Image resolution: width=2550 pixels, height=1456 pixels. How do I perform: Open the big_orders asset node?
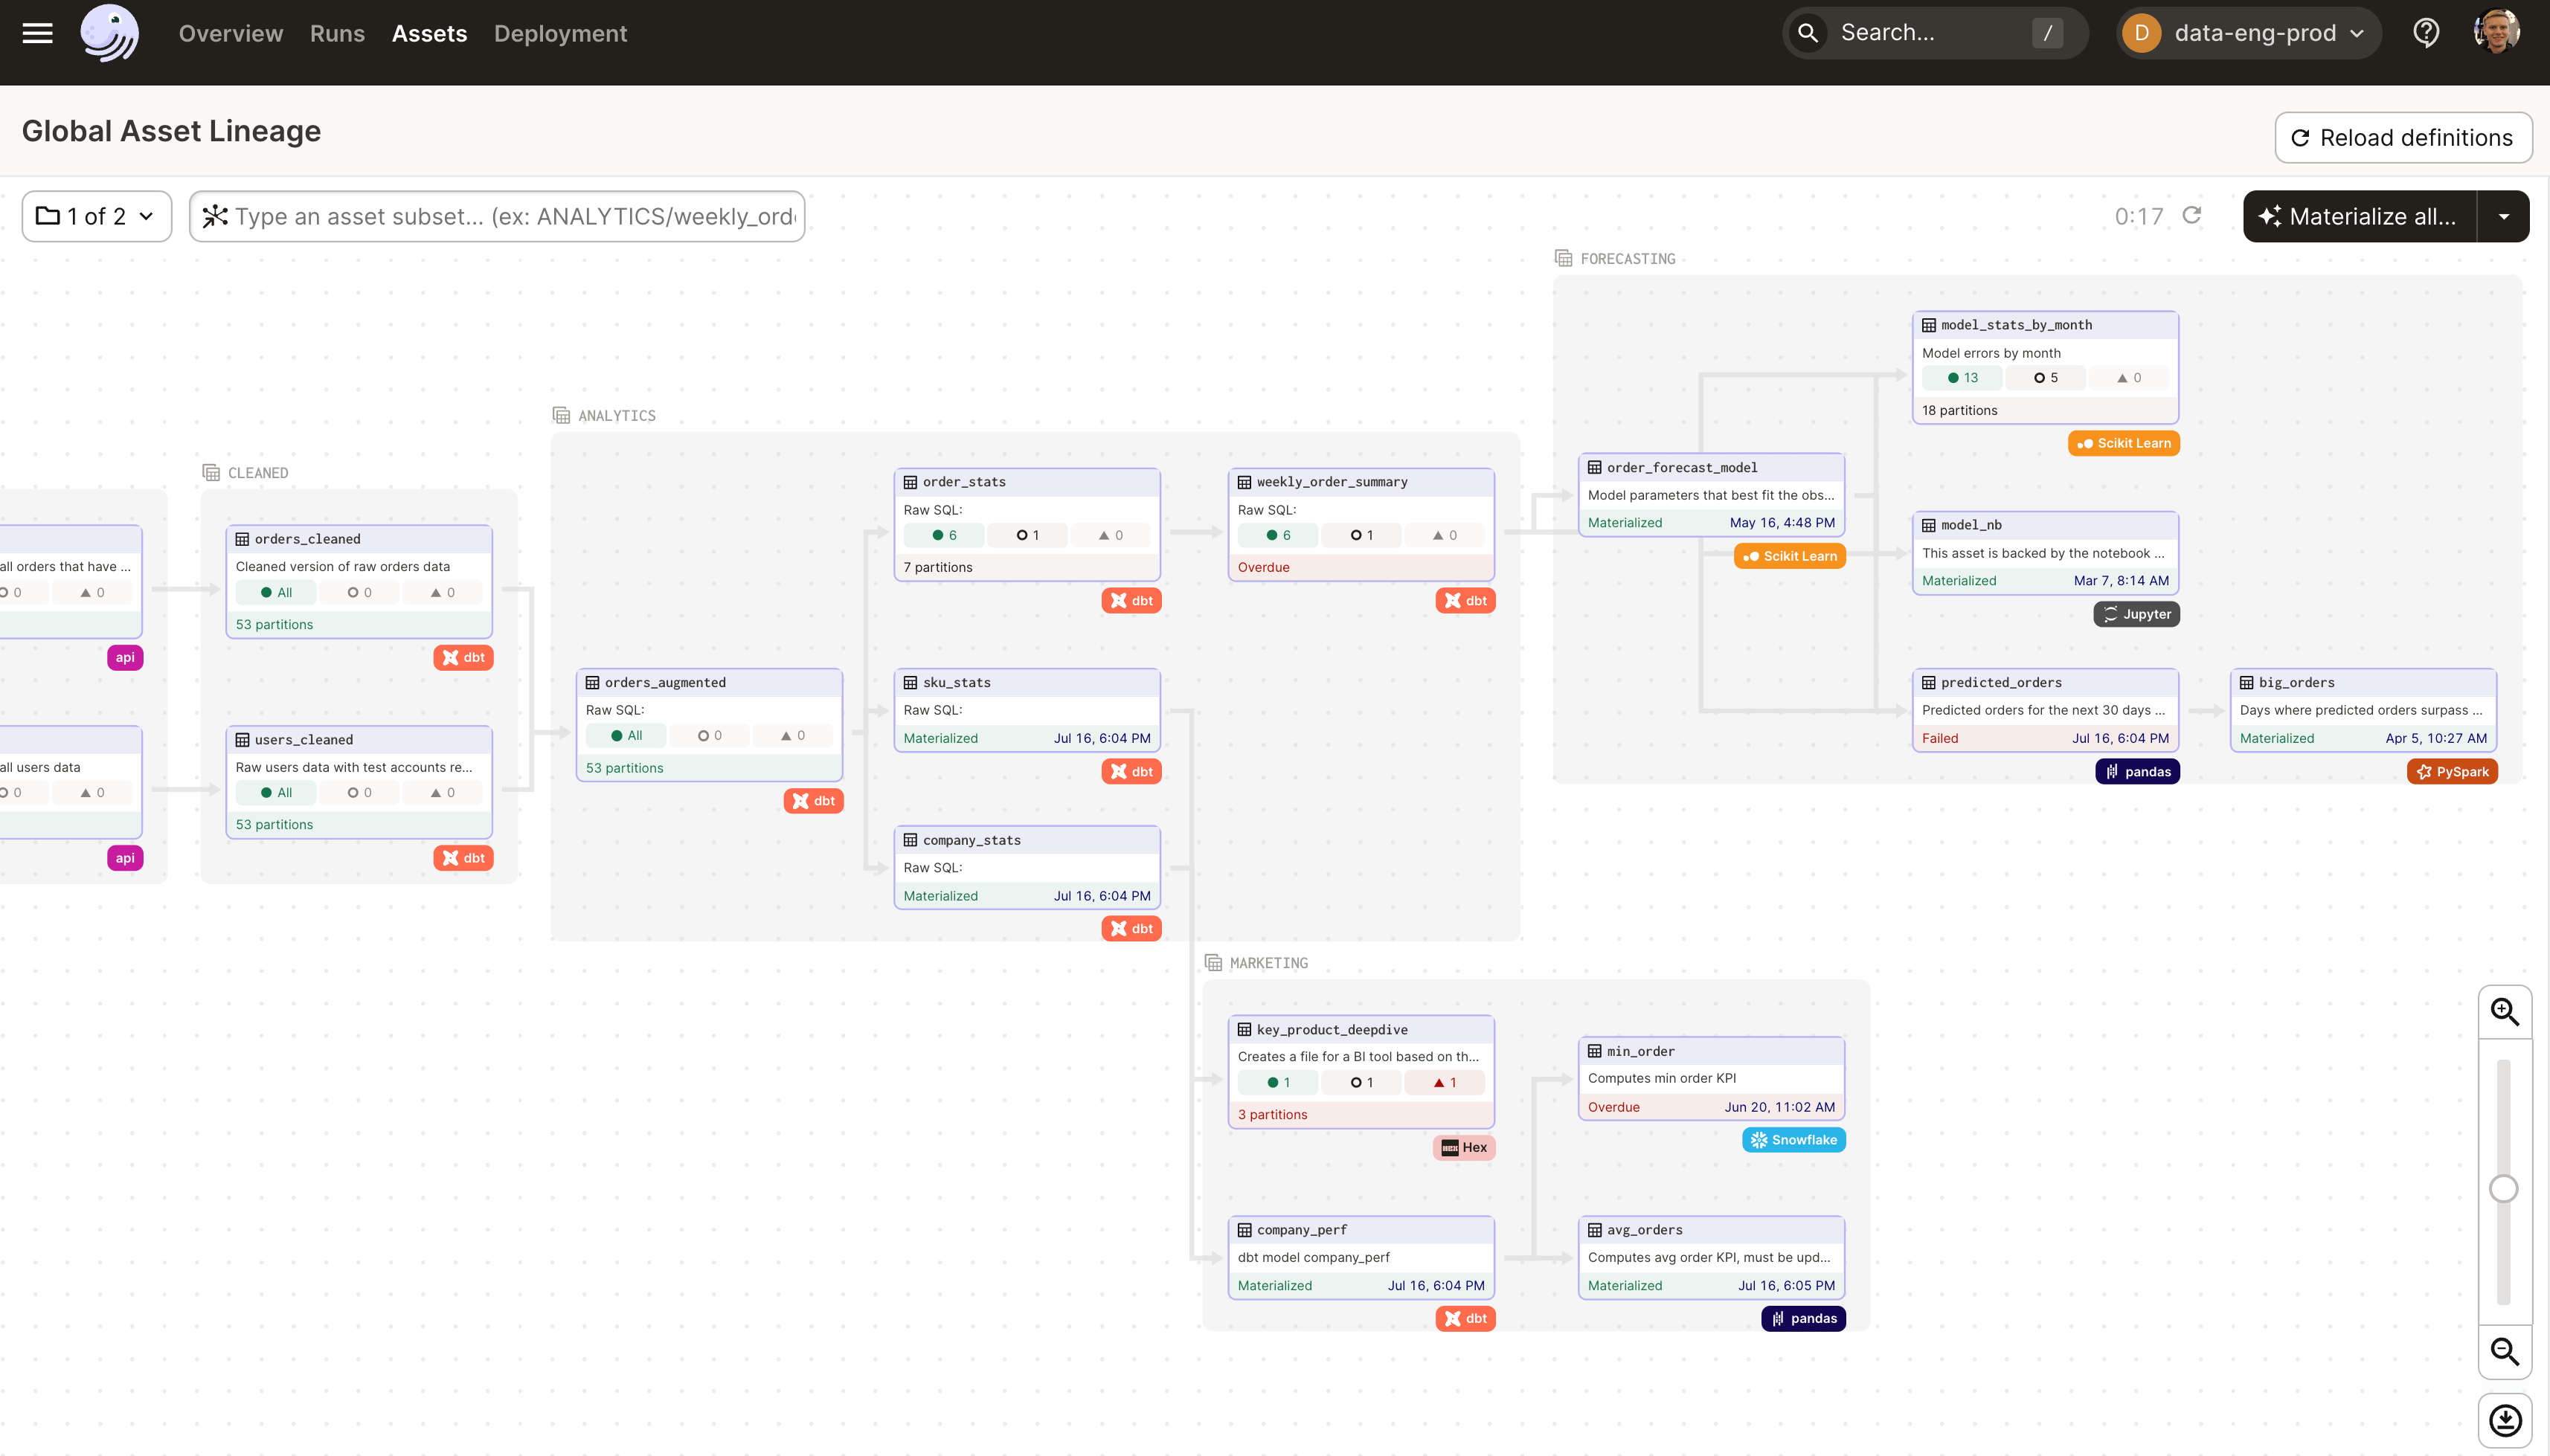coord(2363,711)
